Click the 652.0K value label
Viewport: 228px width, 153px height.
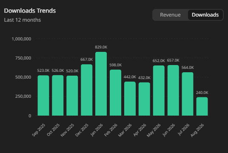[159, 61]
